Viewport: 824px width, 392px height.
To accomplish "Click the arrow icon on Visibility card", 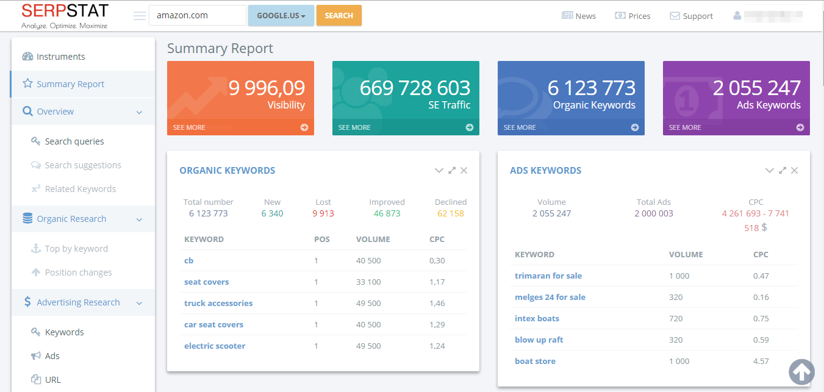I will [304, 127].
